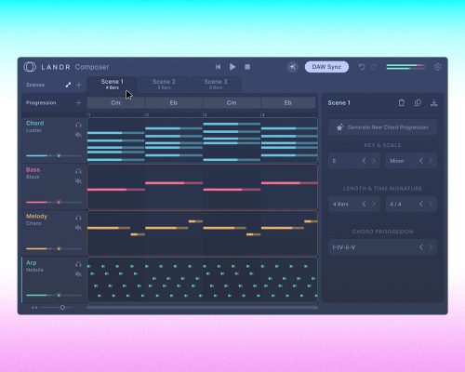This screenshot has width=465, height=372.
Task: Toggle the DAW Sync button
Action: (326, 67)
